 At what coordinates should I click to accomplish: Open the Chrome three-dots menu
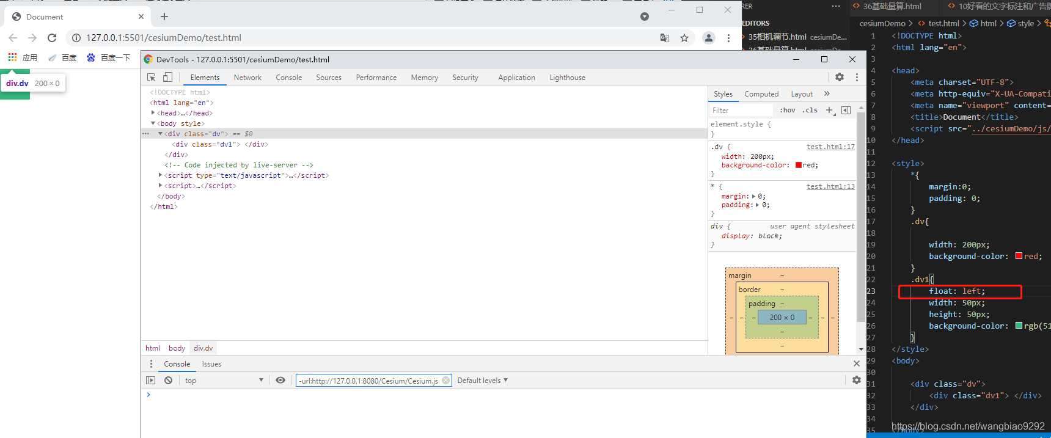pyautogui.click(x=728, y=38)
